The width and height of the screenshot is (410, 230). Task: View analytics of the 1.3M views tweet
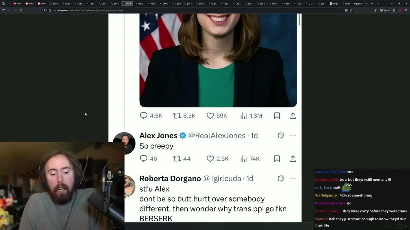click(251, 116)
